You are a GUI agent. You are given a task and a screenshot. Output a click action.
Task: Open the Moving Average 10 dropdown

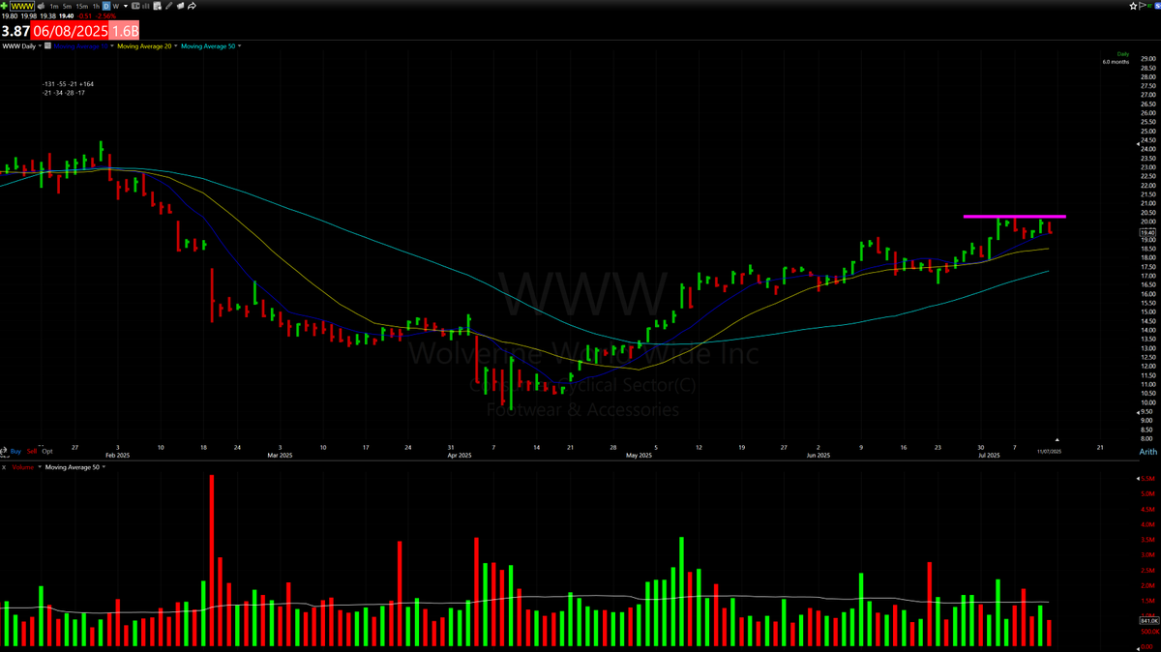point(112,45)
